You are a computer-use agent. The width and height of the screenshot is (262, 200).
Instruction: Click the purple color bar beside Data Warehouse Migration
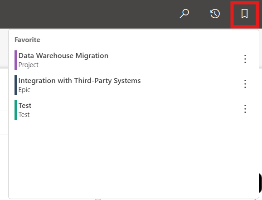(15, 60)
